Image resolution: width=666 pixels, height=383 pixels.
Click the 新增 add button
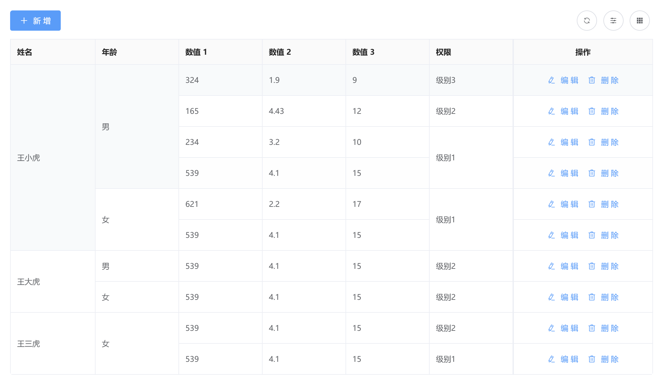[35, 21]
